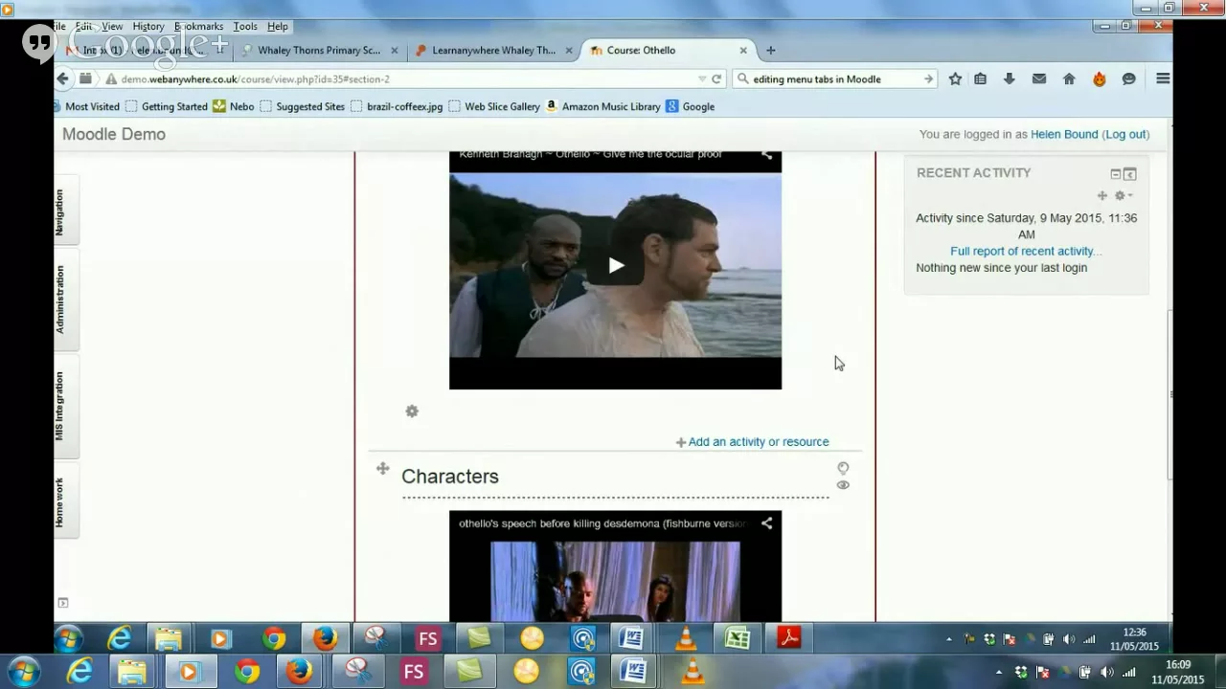Open Helen Bound profile link
This screenshot has height=689, width=1226.
pyautogui.click(x=1064, y=135)
